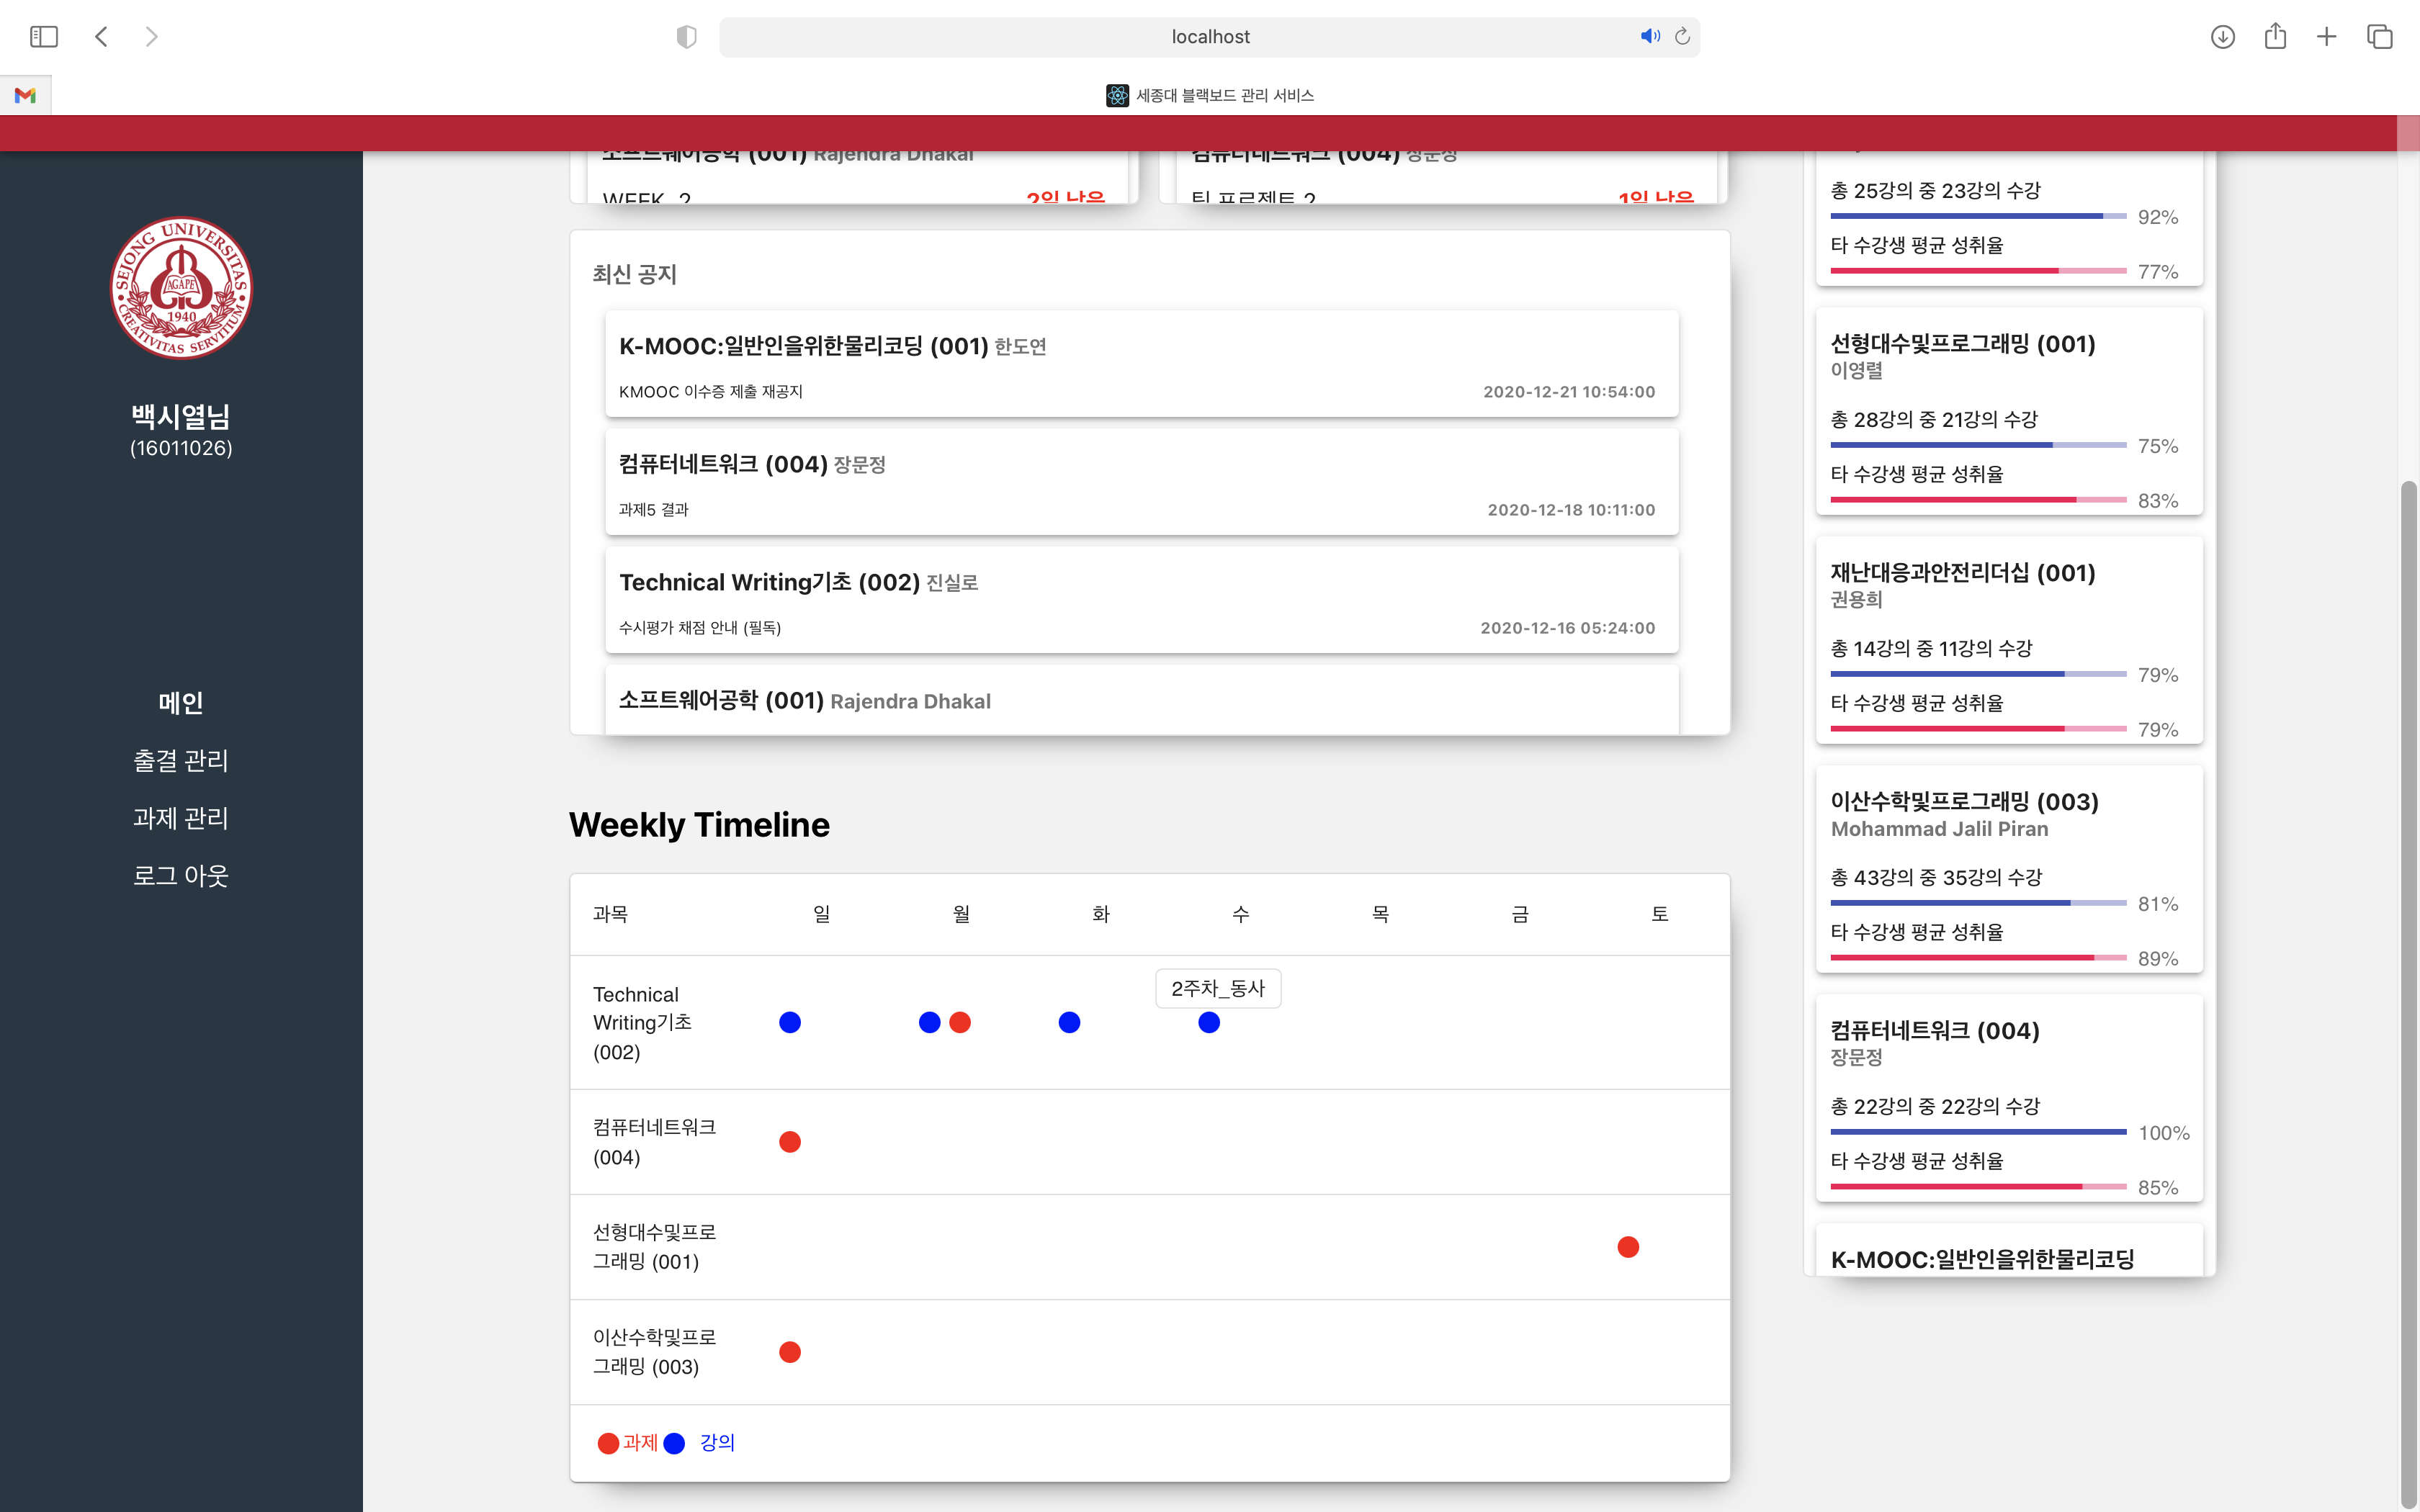
Task: Click the 메인 sidebar link
Action: click(x=181, y=703)
